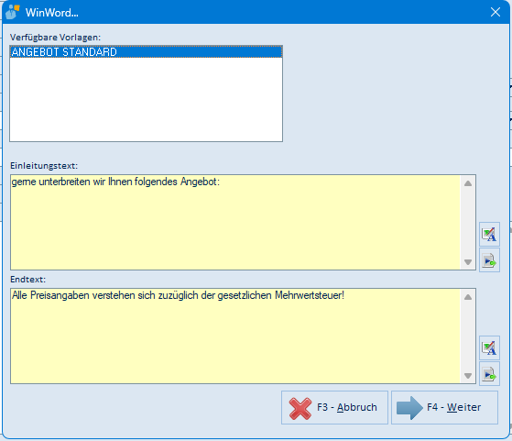Screen dimensions: 512x441
Task: Click the WinWord app icon in title bar
Action: (13, 12)
